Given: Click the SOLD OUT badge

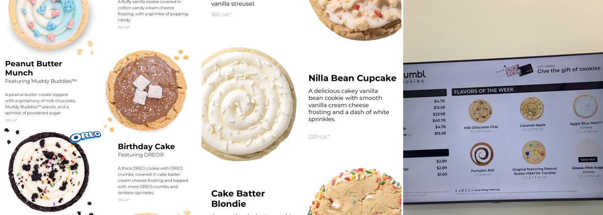Looking at the screenshot, I should (x=587, y=160).
